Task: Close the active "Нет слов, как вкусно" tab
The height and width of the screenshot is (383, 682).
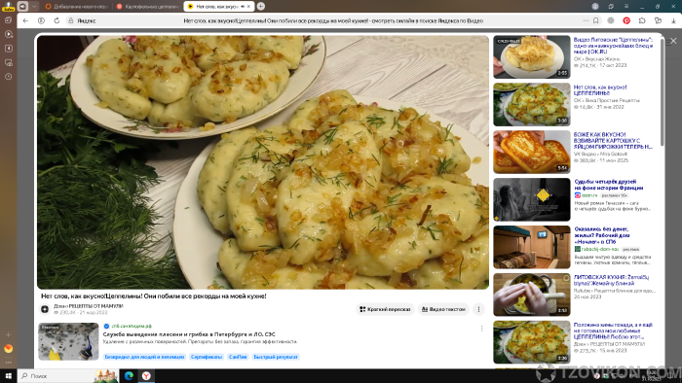Action: pyautogui.click(x=248, y=6)
